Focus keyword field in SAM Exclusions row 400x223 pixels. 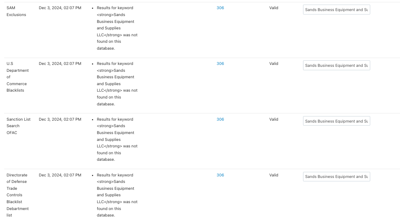[x=337, y=10]
